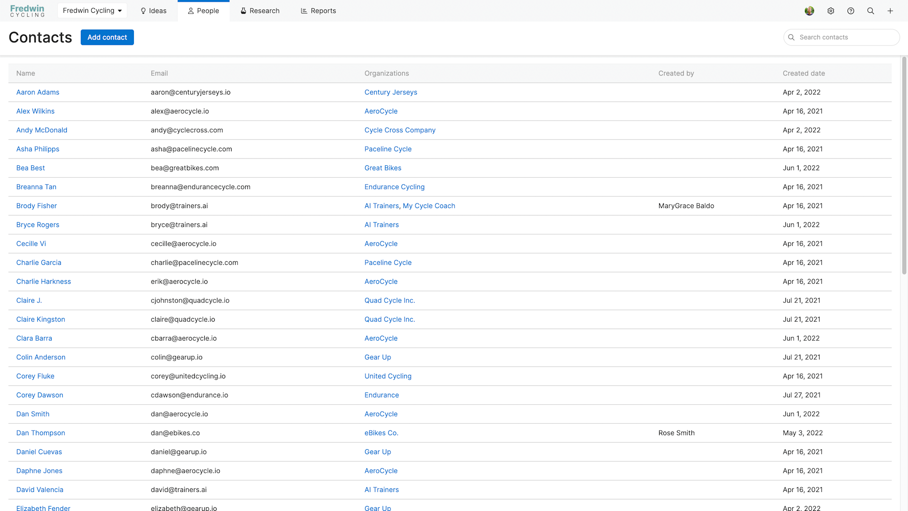This screenshot has height=511, width=908.
Task: Open the Reports tab
Action: [x=318, y=11]
